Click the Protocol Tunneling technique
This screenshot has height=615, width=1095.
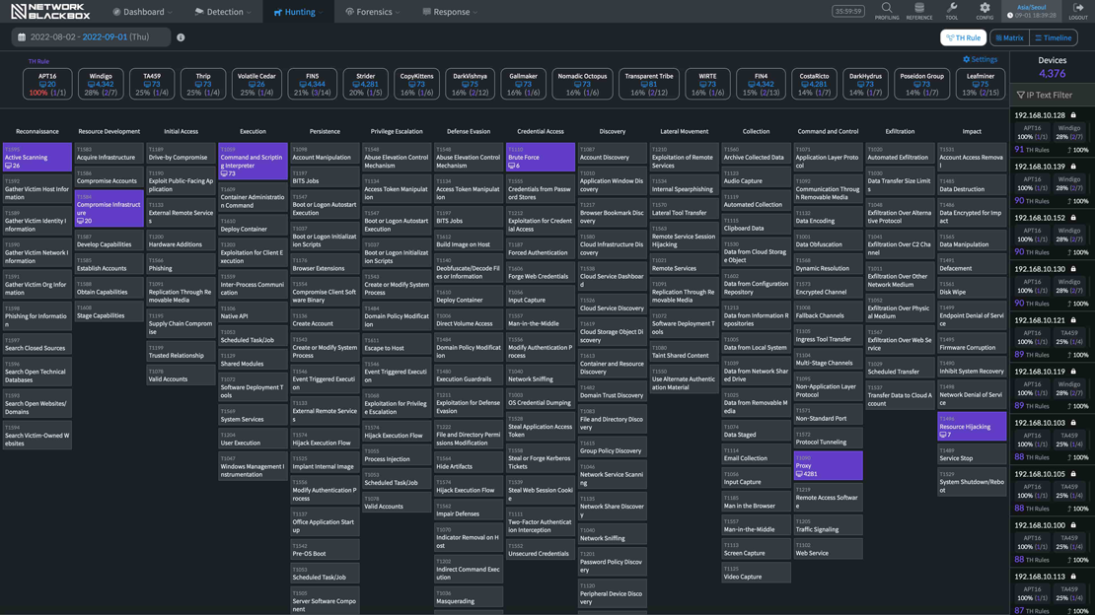click(x=828, y=438)
